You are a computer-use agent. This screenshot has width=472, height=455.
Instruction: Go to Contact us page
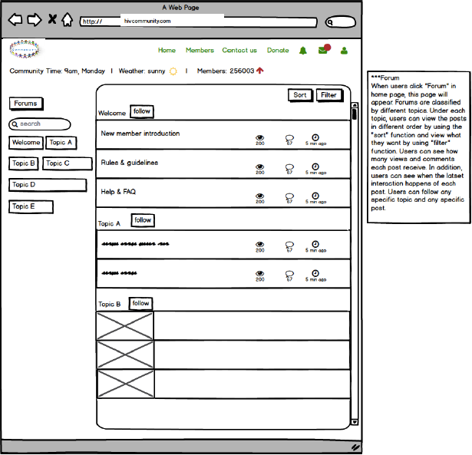pos(239,51)
